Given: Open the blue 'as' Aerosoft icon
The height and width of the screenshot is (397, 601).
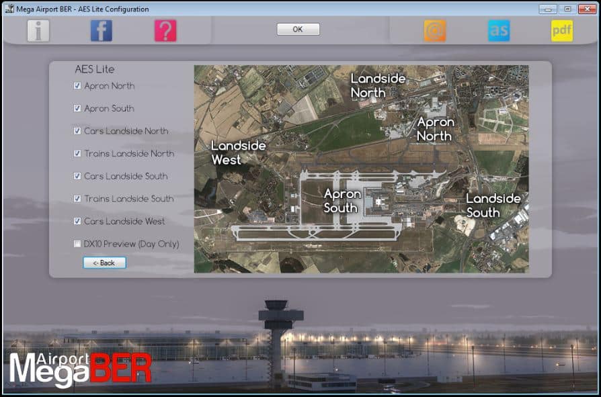Looking at the screenshot, I should (x=499, y=31).
